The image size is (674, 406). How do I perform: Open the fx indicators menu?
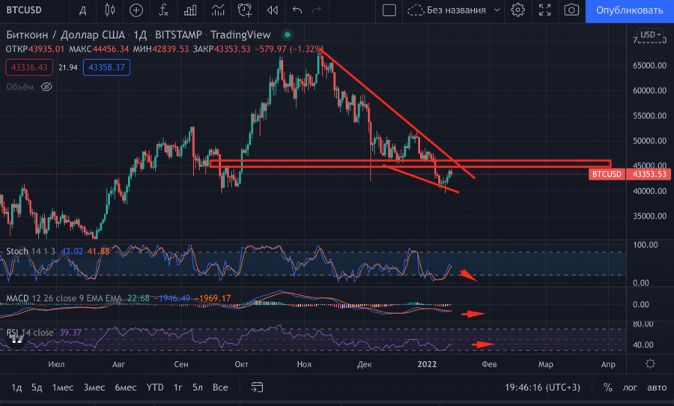click(163, 10)
